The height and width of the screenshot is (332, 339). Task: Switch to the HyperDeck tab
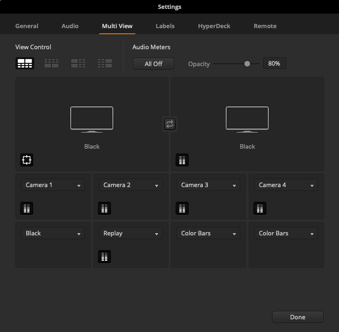(x=214, y=26)
